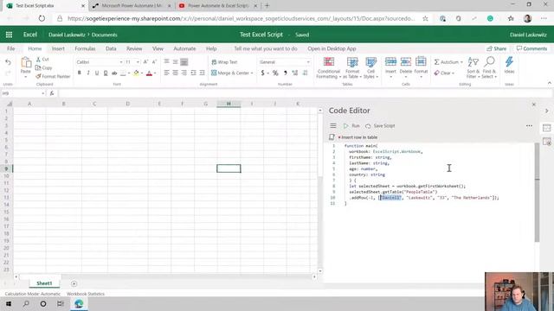Open Workbook Statistics in status bar
Screen dimensions: 554x311
86,294
